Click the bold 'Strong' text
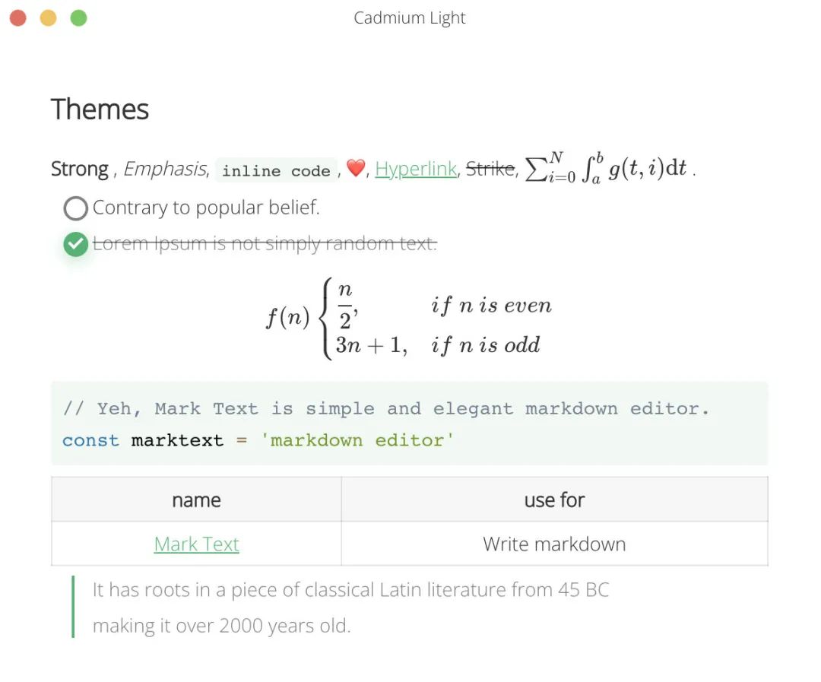 (80, 169)
